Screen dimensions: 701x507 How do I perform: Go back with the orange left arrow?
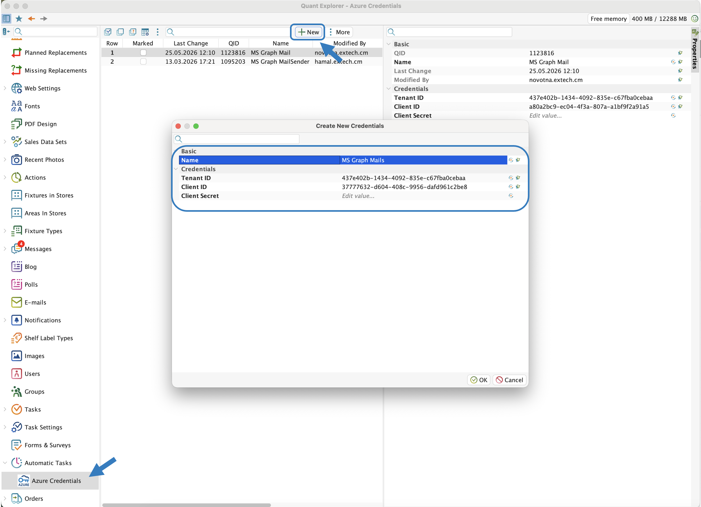click(x=31, y=19)
